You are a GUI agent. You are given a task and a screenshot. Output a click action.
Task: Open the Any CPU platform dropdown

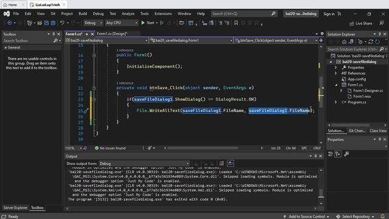122,23
